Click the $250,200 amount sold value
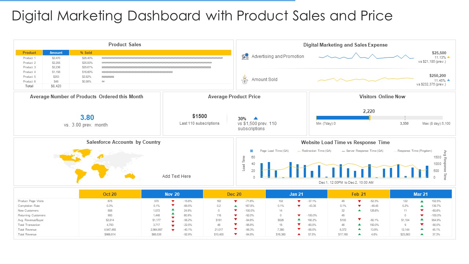The image size is (469, 264). pyautogui.click(x=438, y=76)
